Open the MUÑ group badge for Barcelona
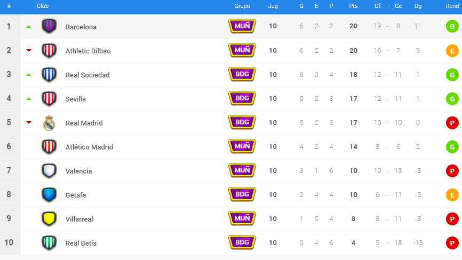462x260 pixels. pos(242,26)
